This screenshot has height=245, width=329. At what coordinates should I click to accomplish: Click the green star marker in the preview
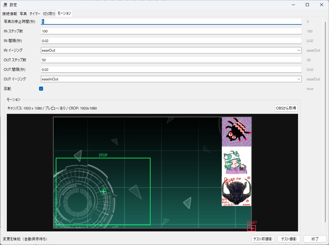103,191
